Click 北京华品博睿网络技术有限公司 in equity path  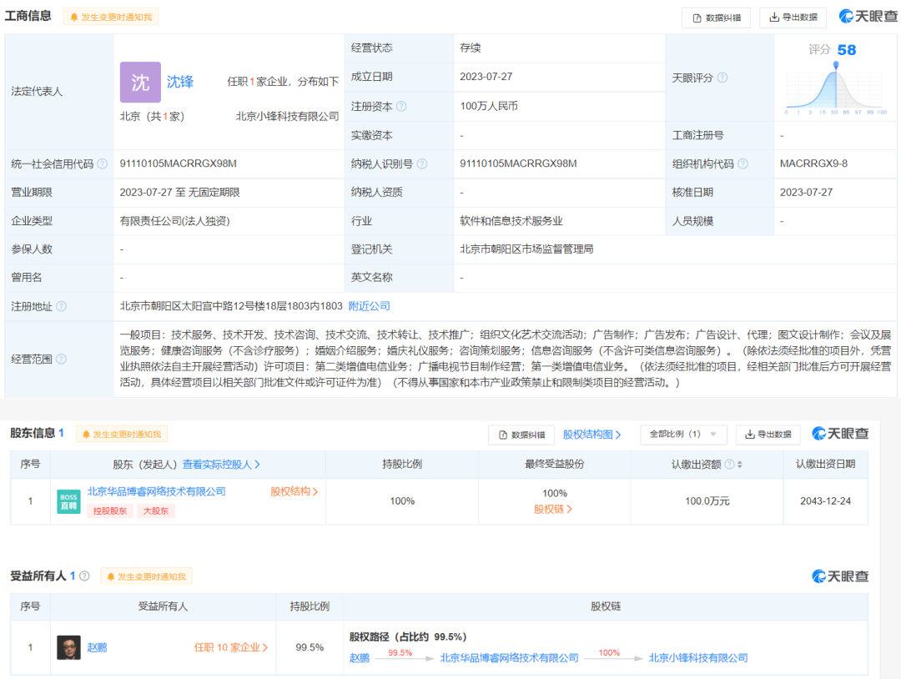(509, 658)
